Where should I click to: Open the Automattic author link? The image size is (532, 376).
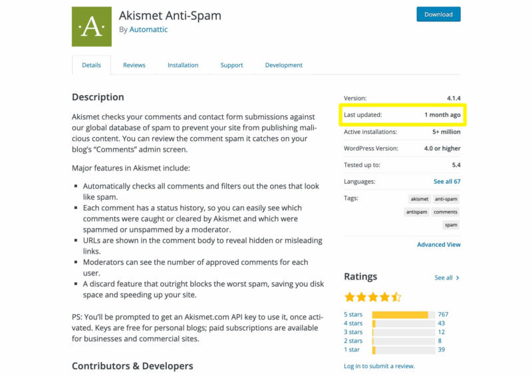point(148,30)
